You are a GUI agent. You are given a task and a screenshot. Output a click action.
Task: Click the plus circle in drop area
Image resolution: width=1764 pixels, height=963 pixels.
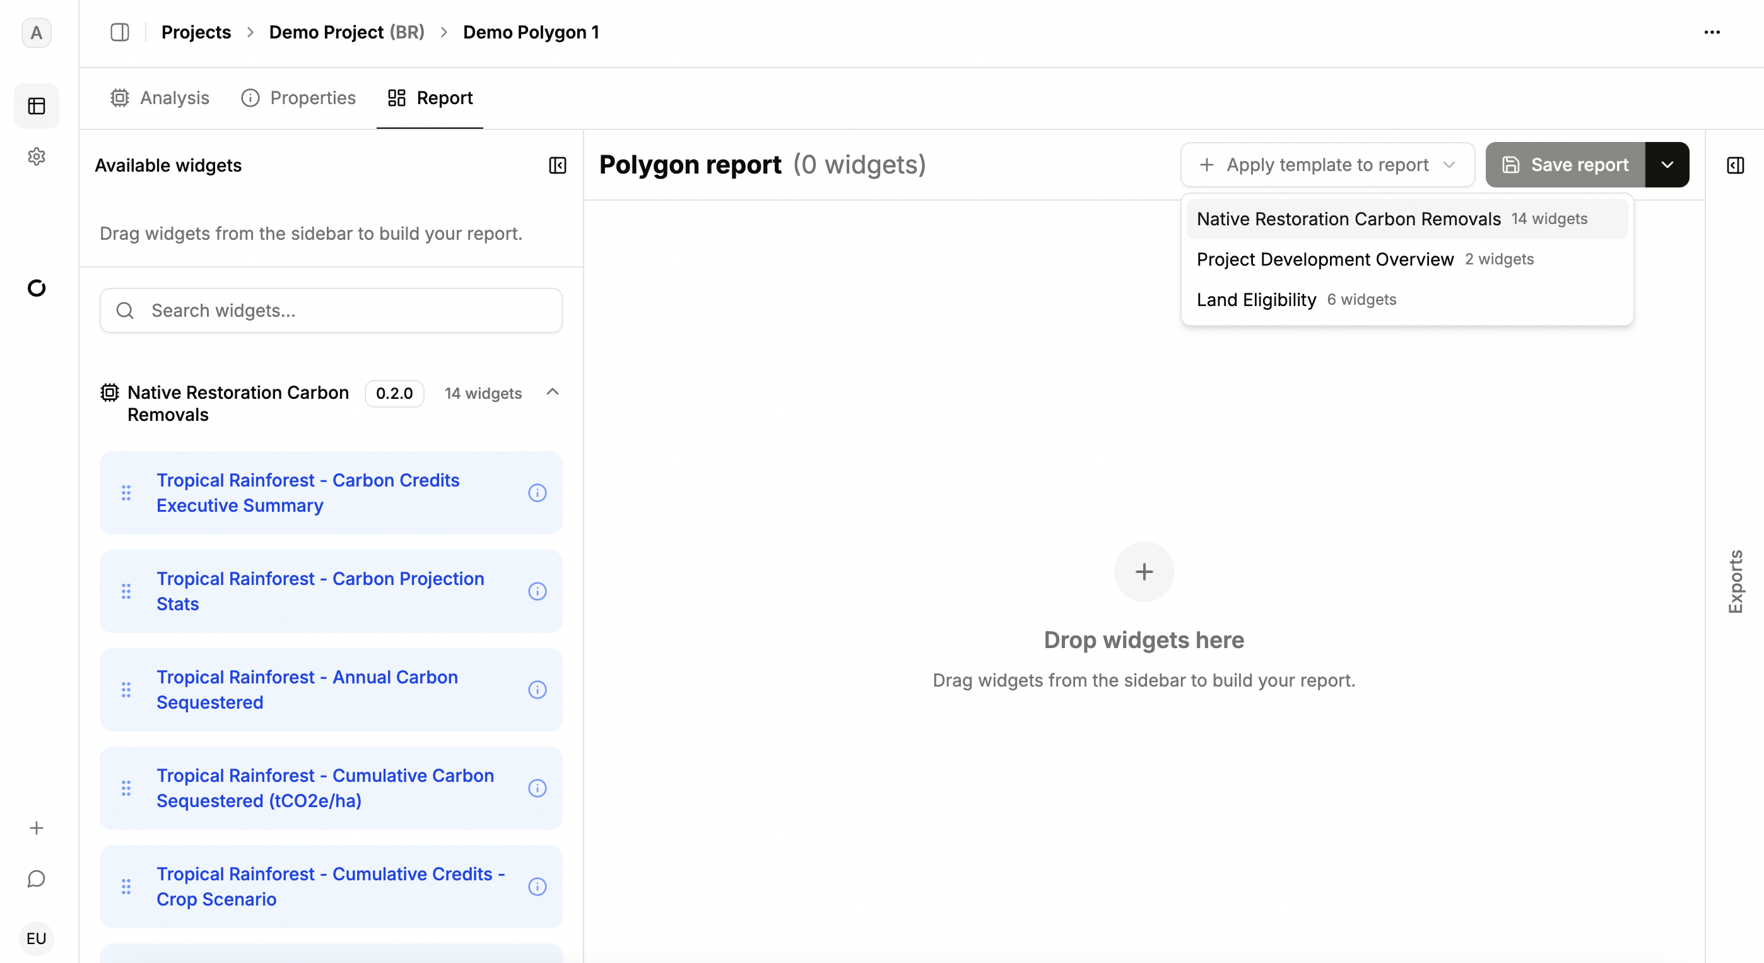(x=1144, y=571)
